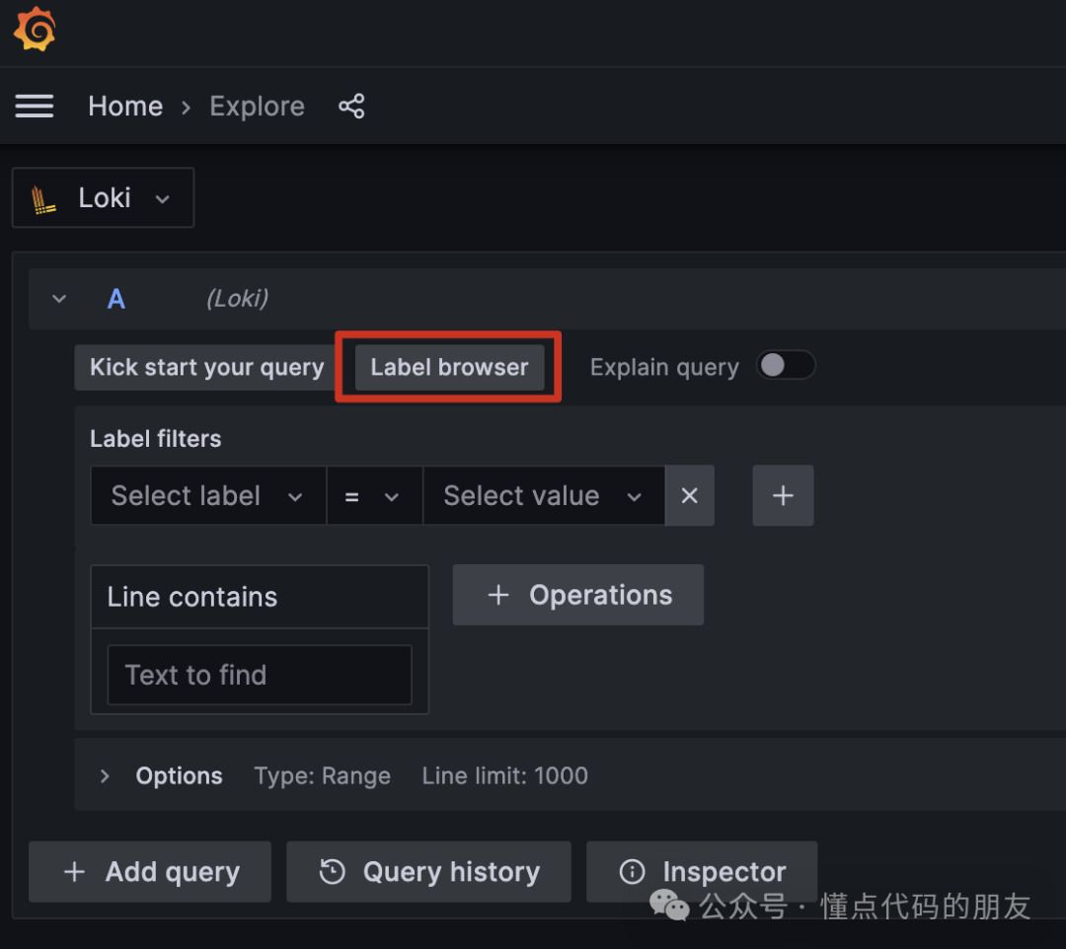Click the (Loki) data source label
The image size is (1066, 949).
click(237, 298)
